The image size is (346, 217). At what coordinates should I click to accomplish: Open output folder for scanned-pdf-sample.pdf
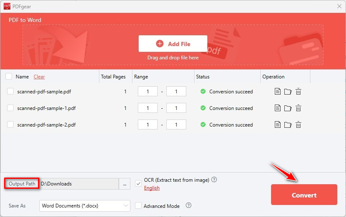click(288, 91)
